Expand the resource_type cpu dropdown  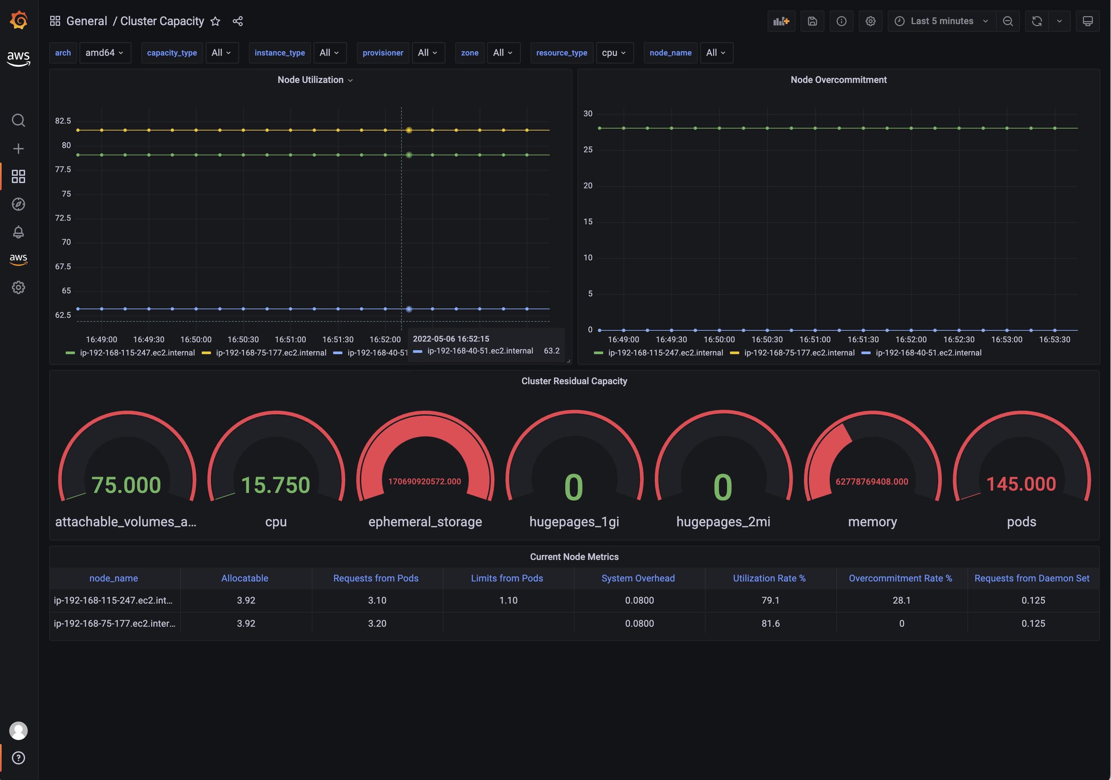click(613, 53)
